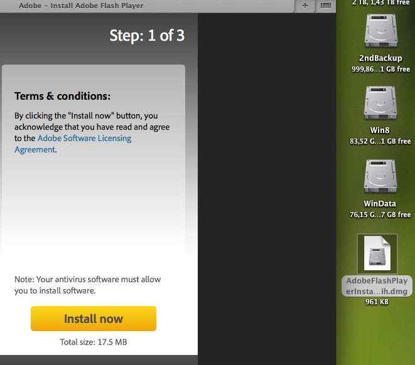Click the Install now button

94,319
